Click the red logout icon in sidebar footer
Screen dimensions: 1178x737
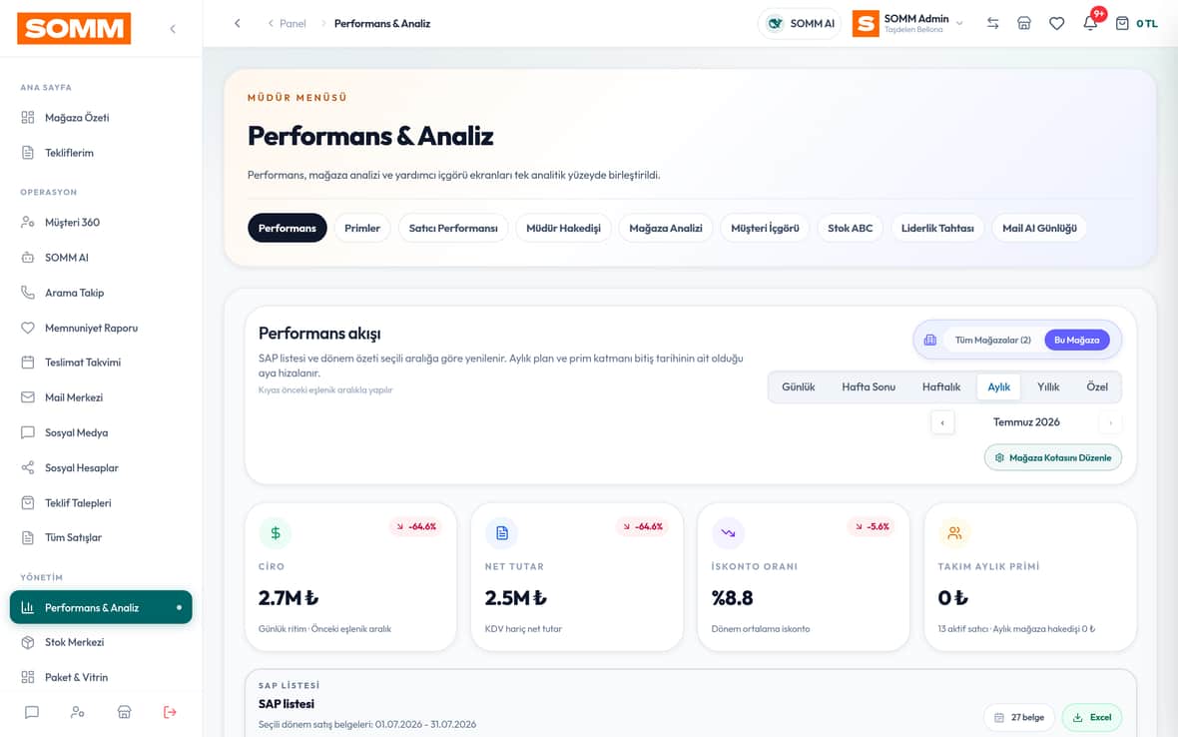tap(170, 711)
